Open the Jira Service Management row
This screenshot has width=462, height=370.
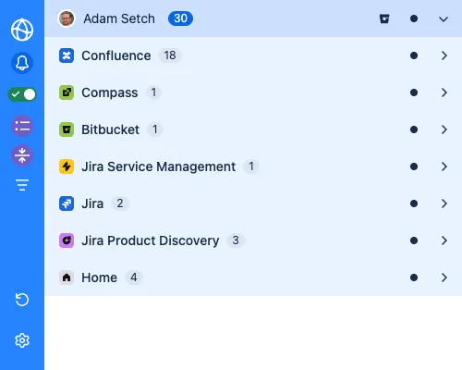253,166
